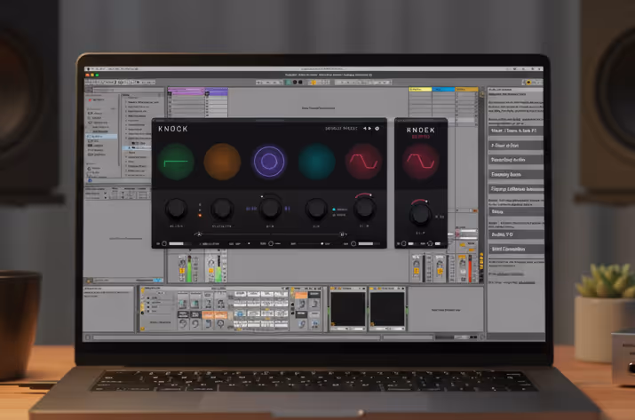
Task: Toggle the bottom-right power button in main KNOCK window
Action: pos(353,244)
